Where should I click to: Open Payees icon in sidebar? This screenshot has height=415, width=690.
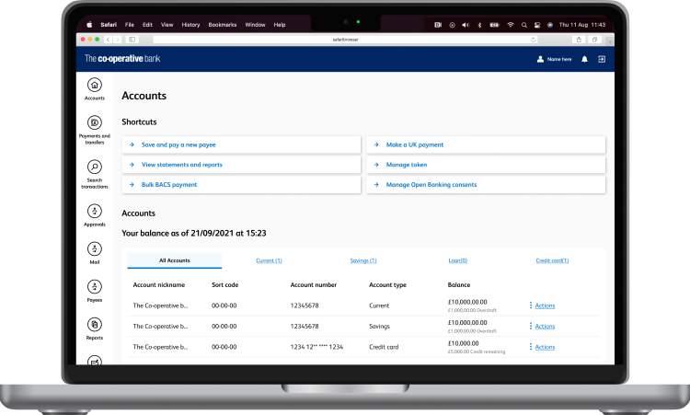click(x=94, y=287)
